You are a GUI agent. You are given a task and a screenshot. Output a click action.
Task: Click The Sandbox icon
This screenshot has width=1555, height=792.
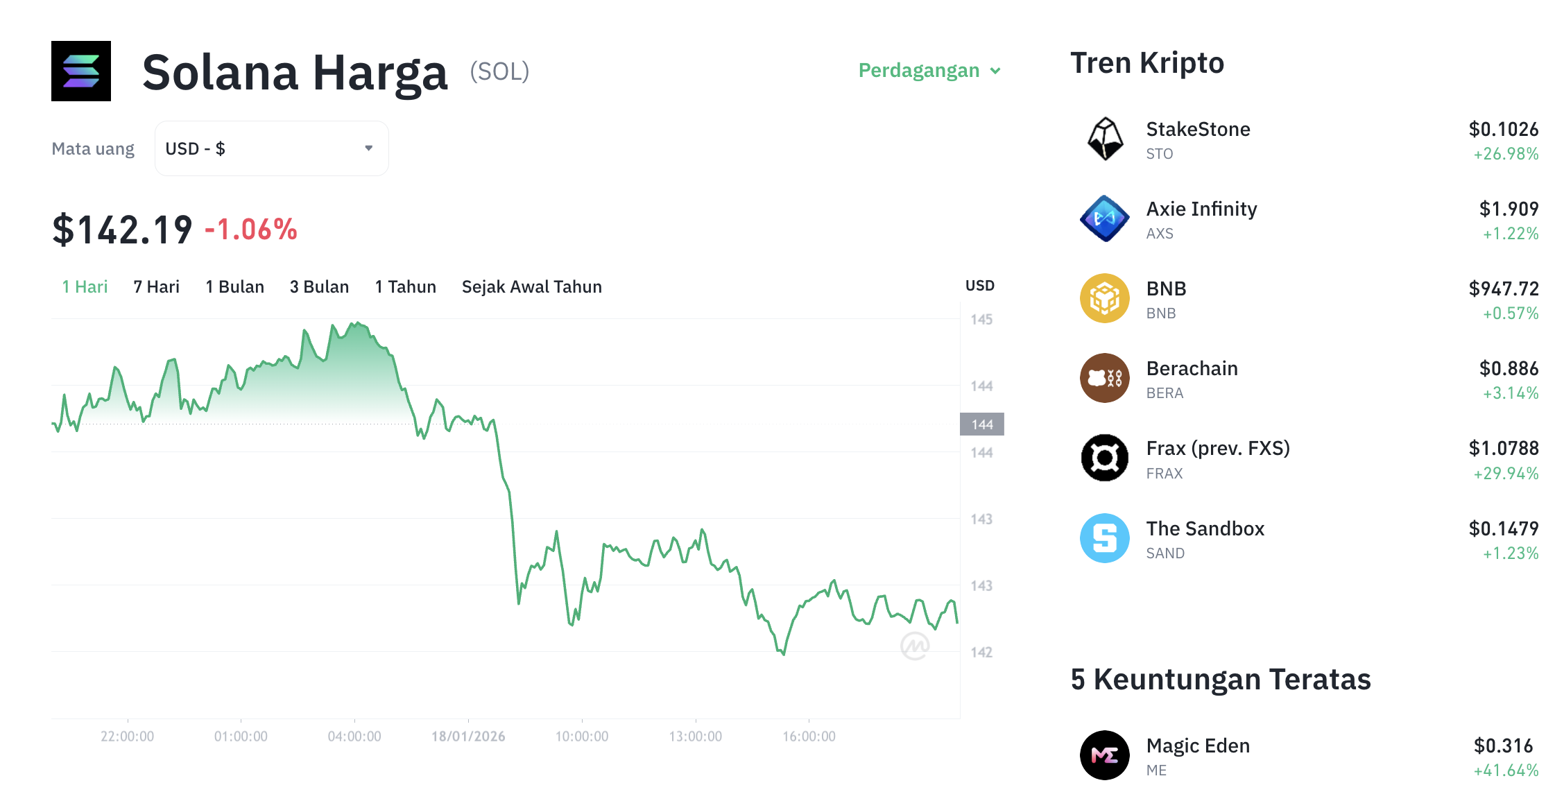[x=1104, y=538]
